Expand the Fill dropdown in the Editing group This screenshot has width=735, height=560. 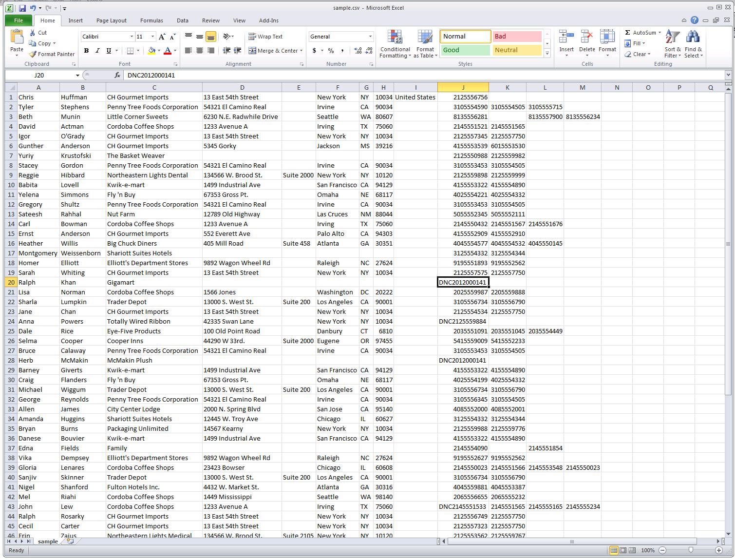point(644,43)
